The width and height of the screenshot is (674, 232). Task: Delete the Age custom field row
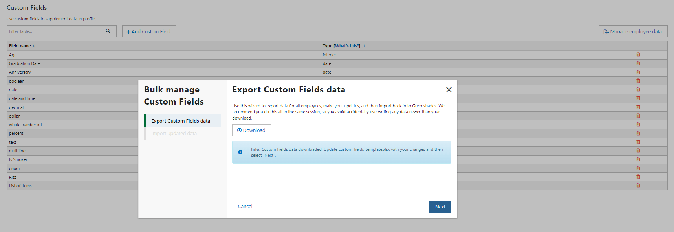click(x=638, y=55)
